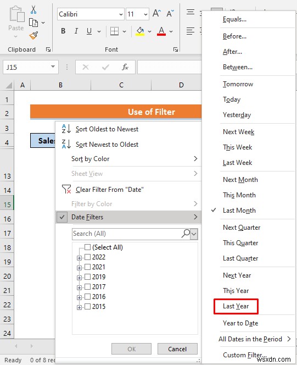Check the (Select All) checkbox
Viewport: 297px width, 365px height.
tap(87, 247)
